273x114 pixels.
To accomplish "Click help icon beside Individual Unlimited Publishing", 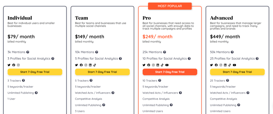I will (x=36, y=93).
